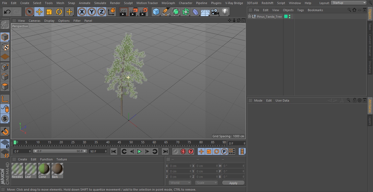Select Pinus_Taeda_Tree in Object Manager

point(269,17)
